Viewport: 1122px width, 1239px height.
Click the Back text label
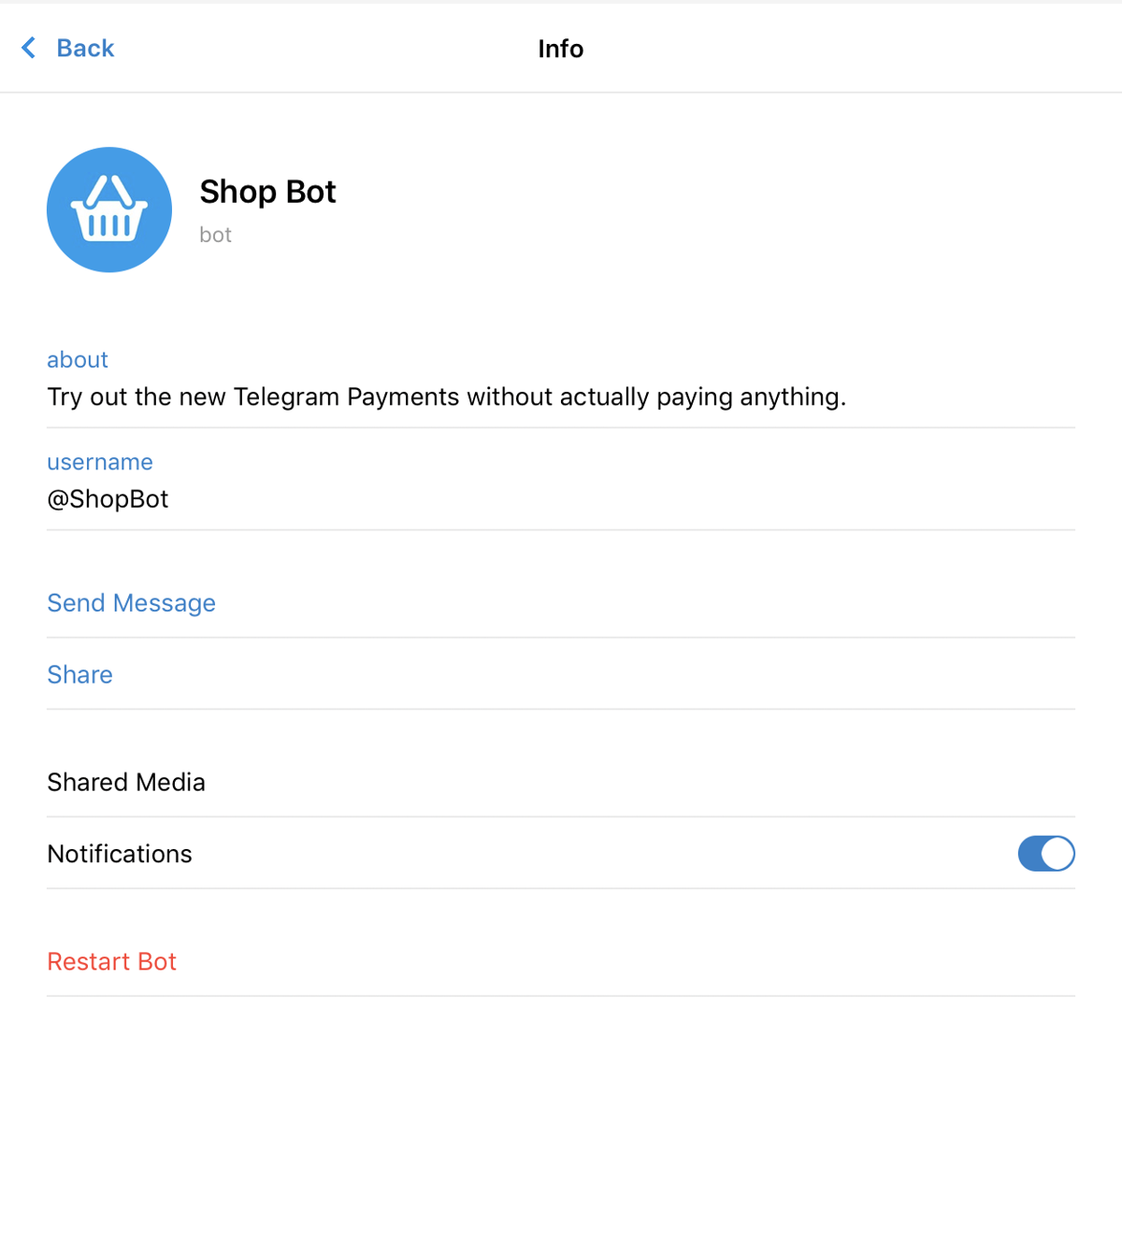85,48
